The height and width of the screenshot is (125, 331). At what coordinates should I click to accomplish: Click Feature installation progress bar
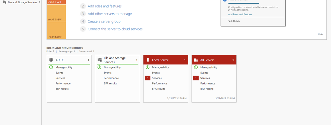(243, 3)
